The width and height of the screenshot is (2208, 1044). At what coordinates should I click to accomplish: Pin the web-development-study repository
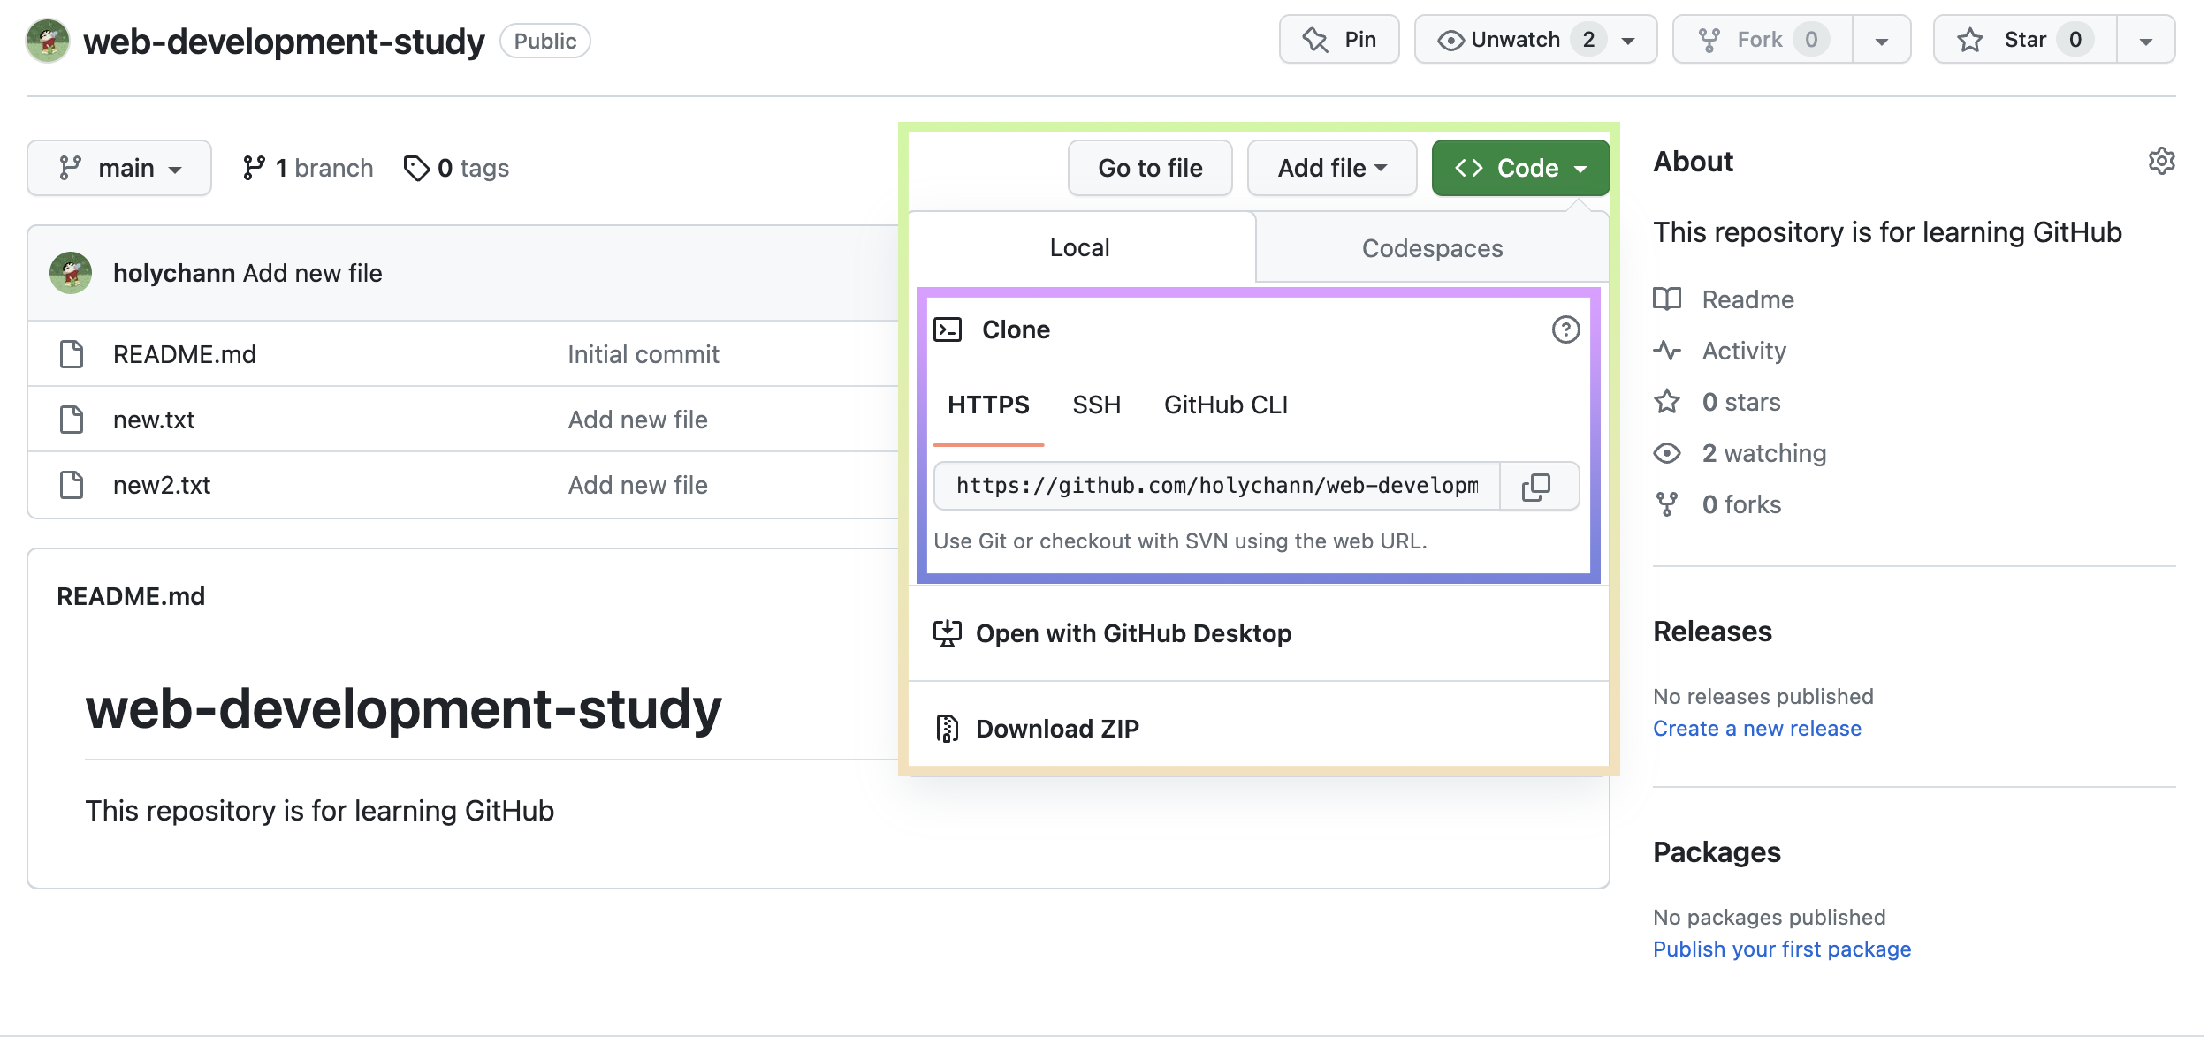click(1339, 40)
